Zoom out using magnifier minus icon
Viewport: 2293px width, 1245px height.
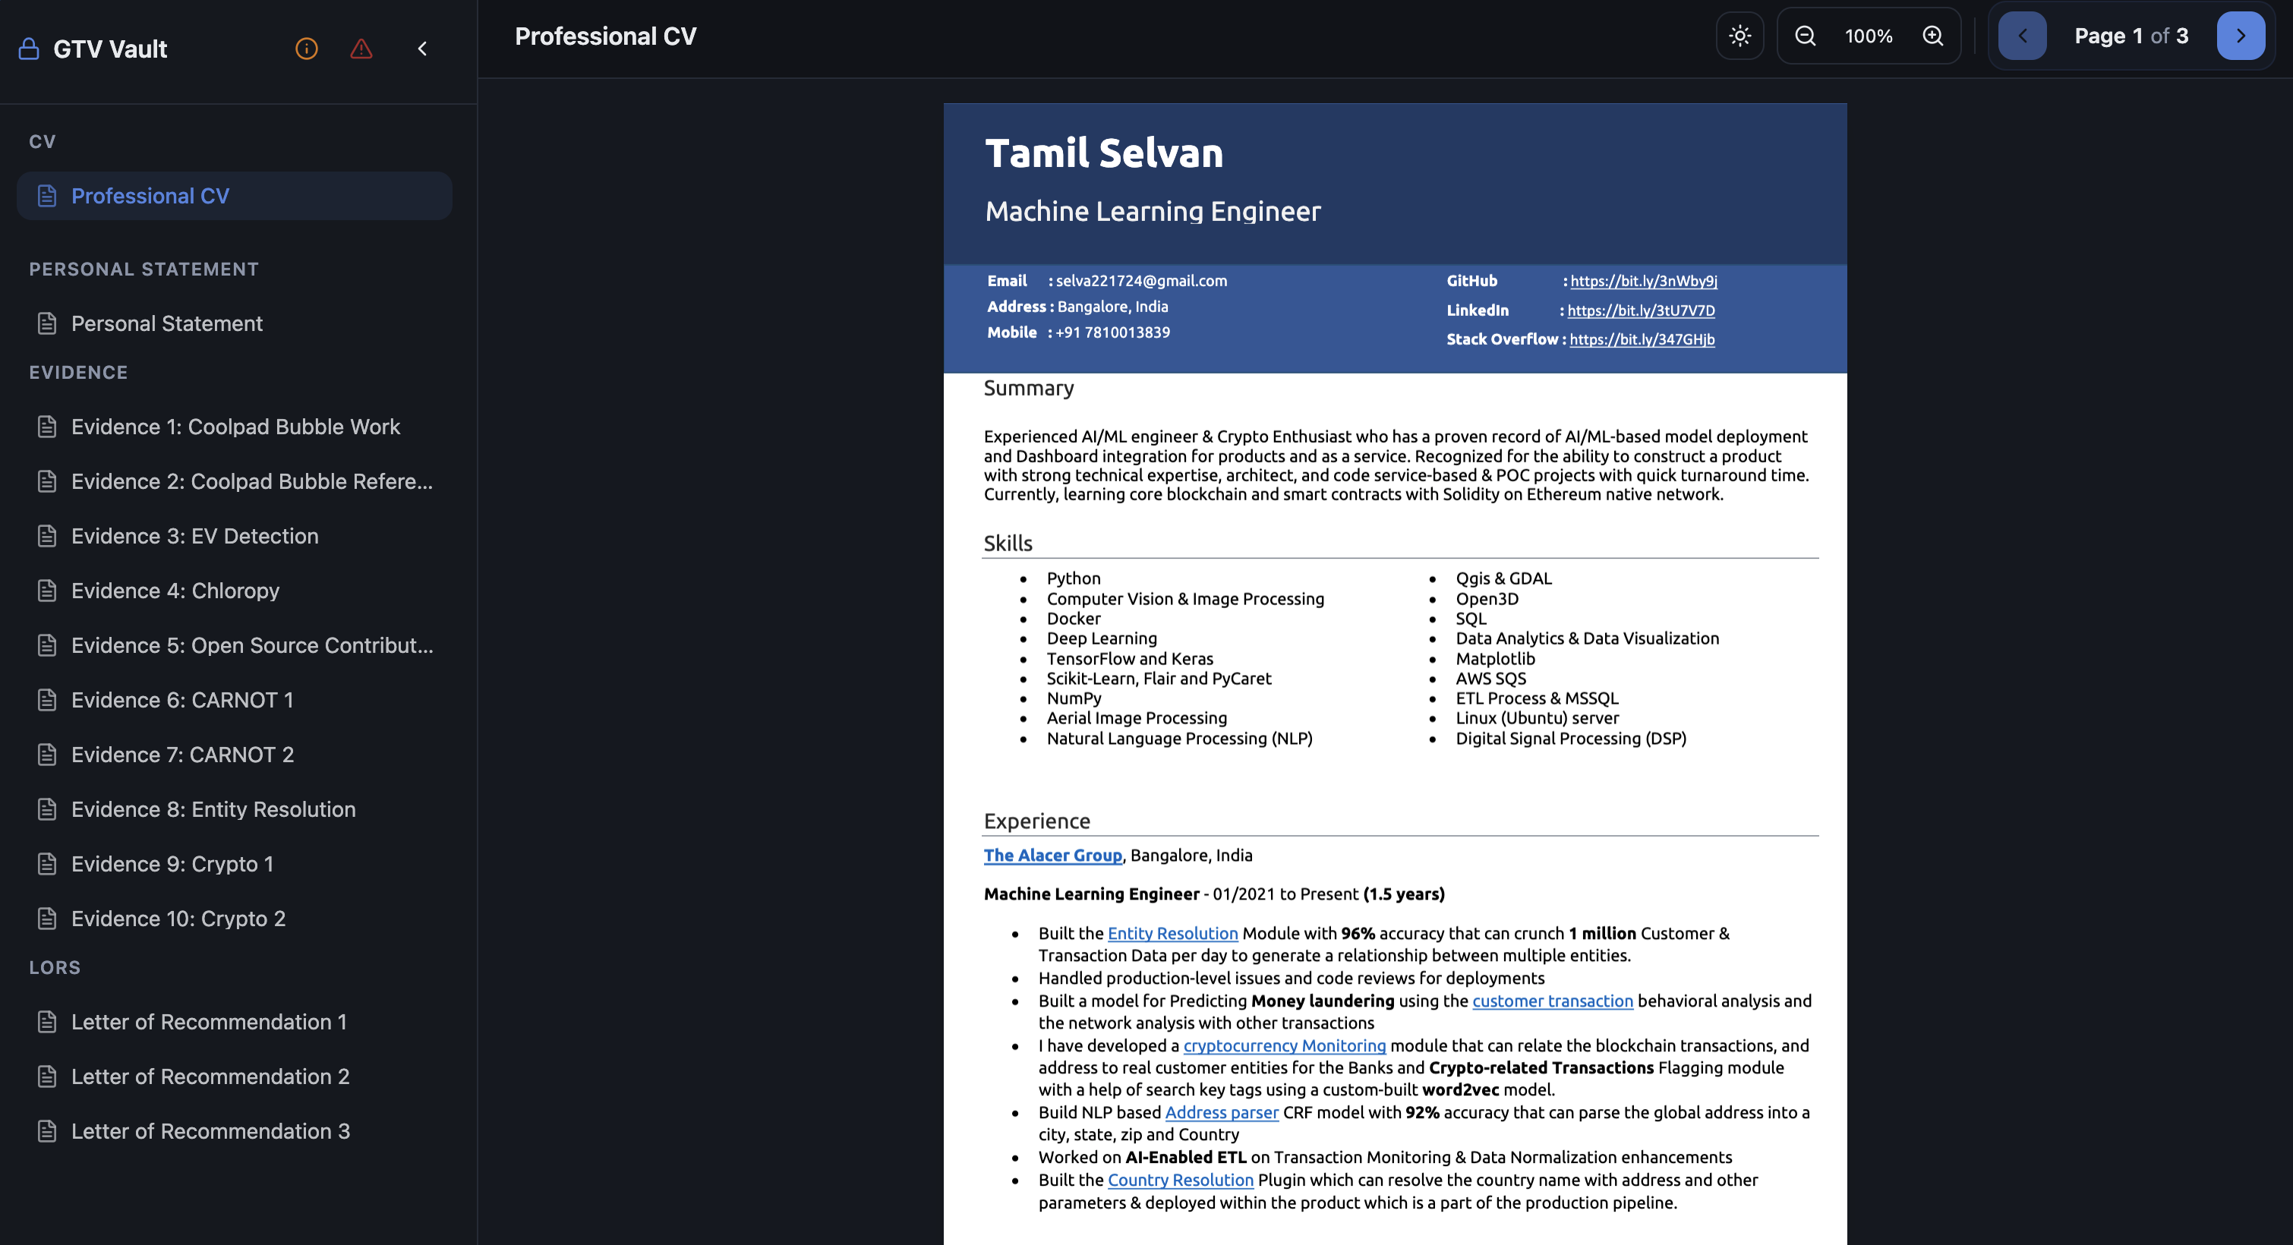tap(1804, 36)
